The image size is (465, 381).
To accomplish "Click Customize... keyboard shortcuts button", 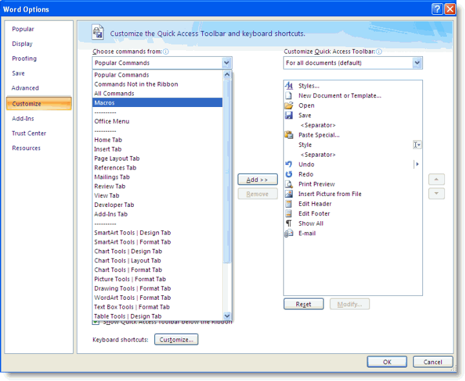I will 176,340.
